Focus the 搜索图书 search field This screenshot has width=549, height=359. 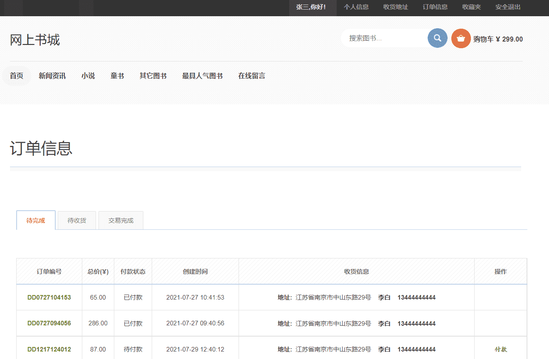tap(384, 38)
